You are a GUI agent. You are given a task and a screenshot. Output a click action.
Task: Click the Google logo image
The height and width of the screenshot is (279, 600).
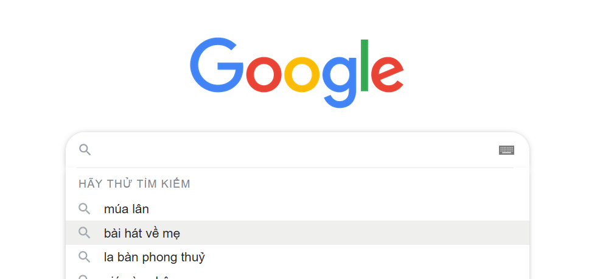point(296,72)
